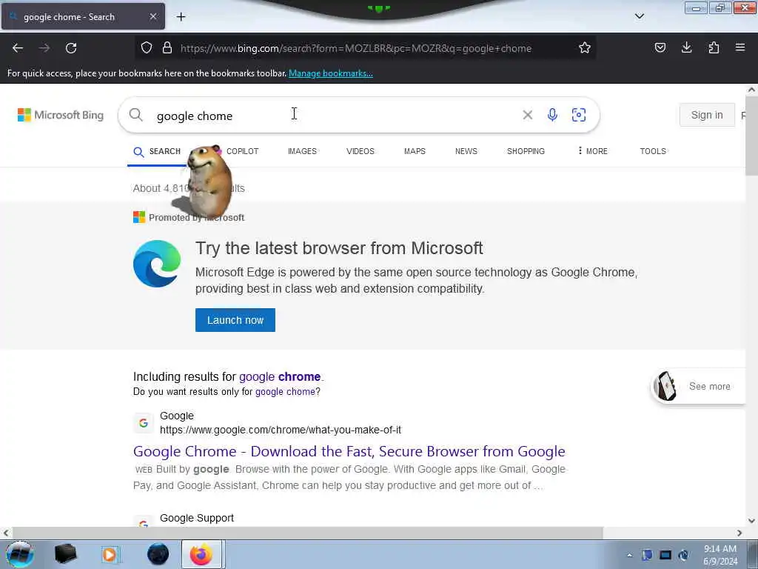The image size is (758, 569).
Task: Open Firefox extensions menu
Action: pos(714,47)
